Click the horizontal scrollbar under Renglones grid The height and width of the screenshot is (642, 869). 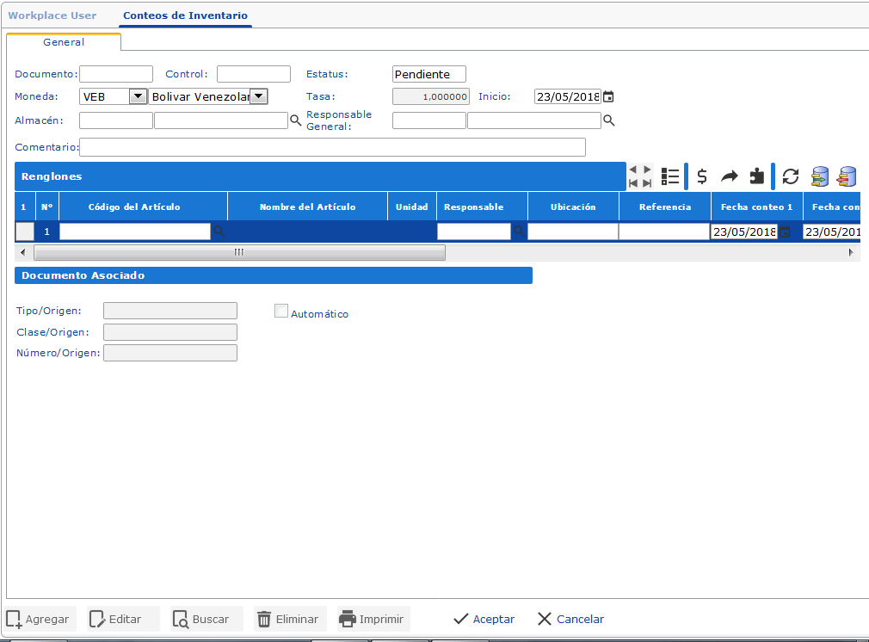[239, 252]
